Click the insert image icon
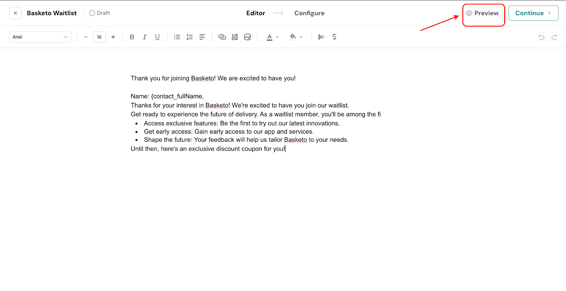566x291 pixels. (x=248, y=37)
